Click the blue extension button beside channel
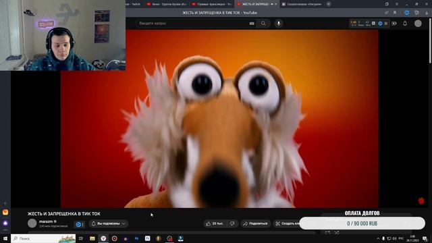The image size is (432, 243). [80, 225]
